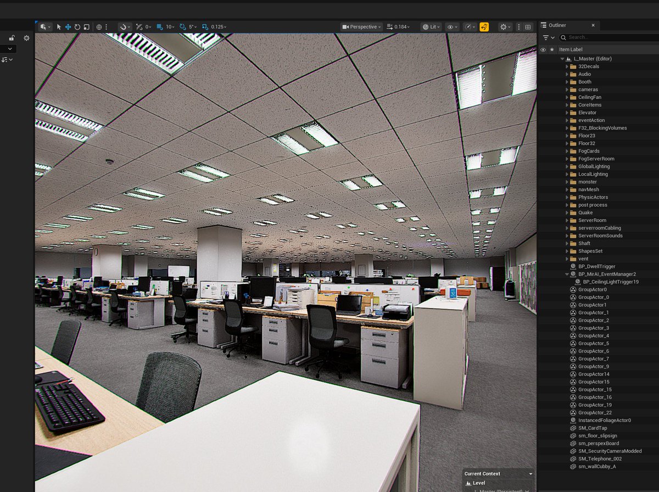Open rotation snap dropdown showing 5°
659x492 pixels.
click(193, 26)
